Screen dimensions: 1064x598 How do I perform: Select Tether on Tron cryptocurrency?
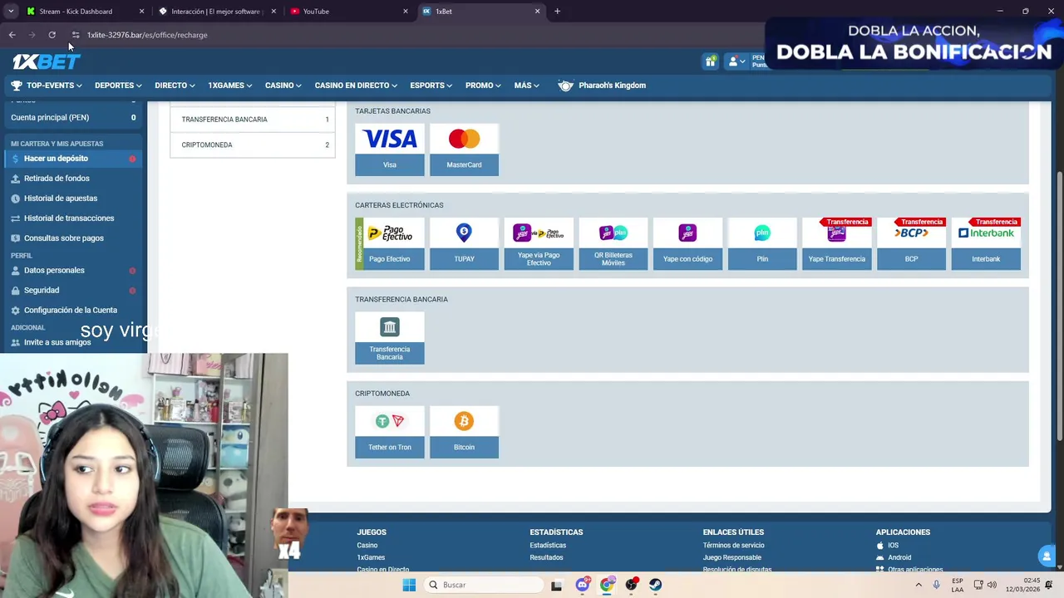pos(389,432)
